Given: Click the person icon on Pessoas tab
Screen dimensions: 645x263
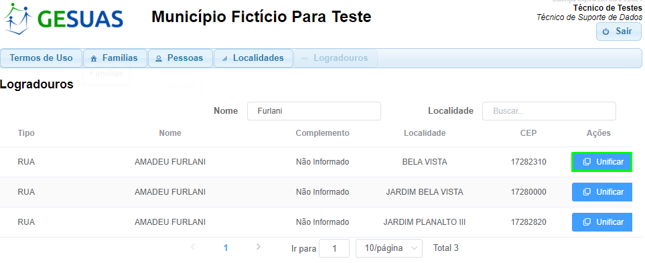Looking at the screenshot, I should coord(159,59).
